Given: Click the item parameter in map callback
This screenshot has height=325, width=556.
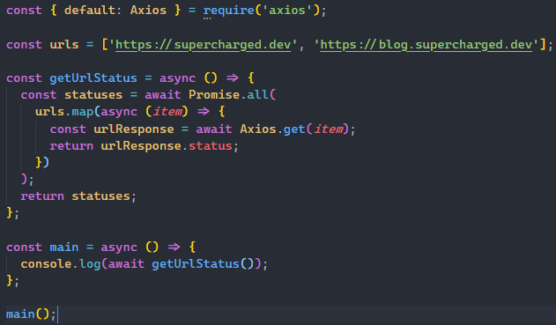Looking at the screenshot, I should [167, 112].
